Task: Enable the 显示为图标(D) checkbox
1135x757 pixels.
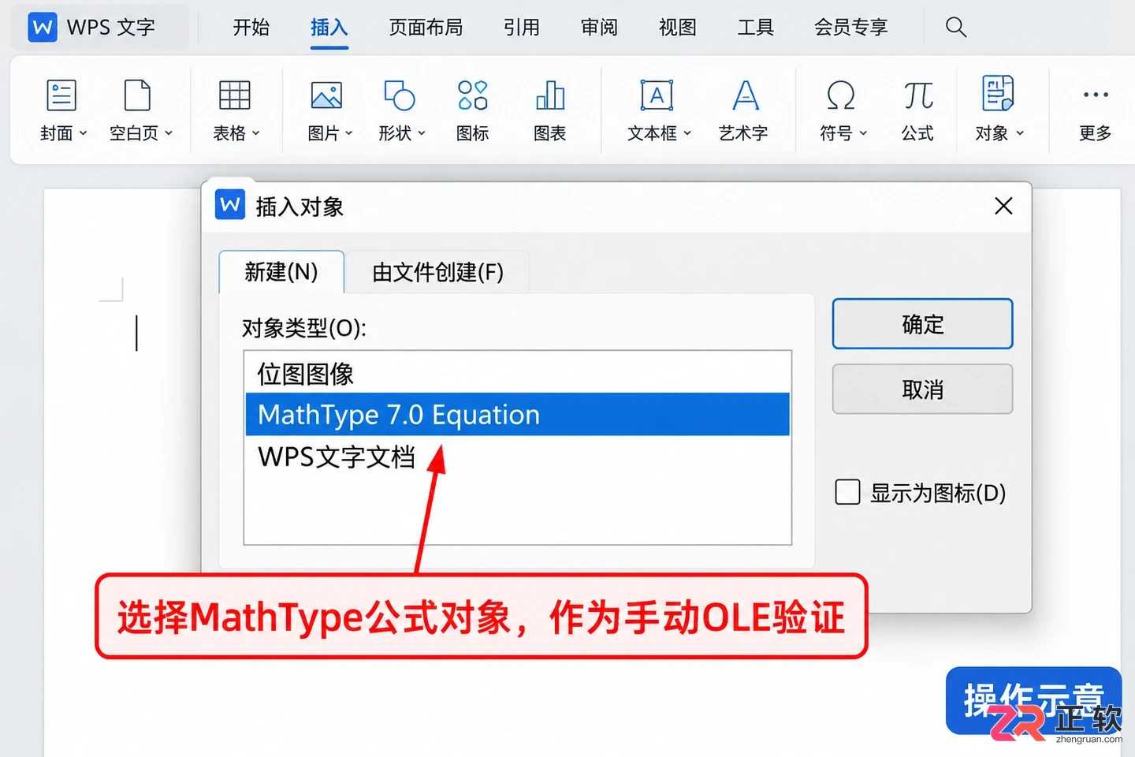Action: tap(847, 492)
